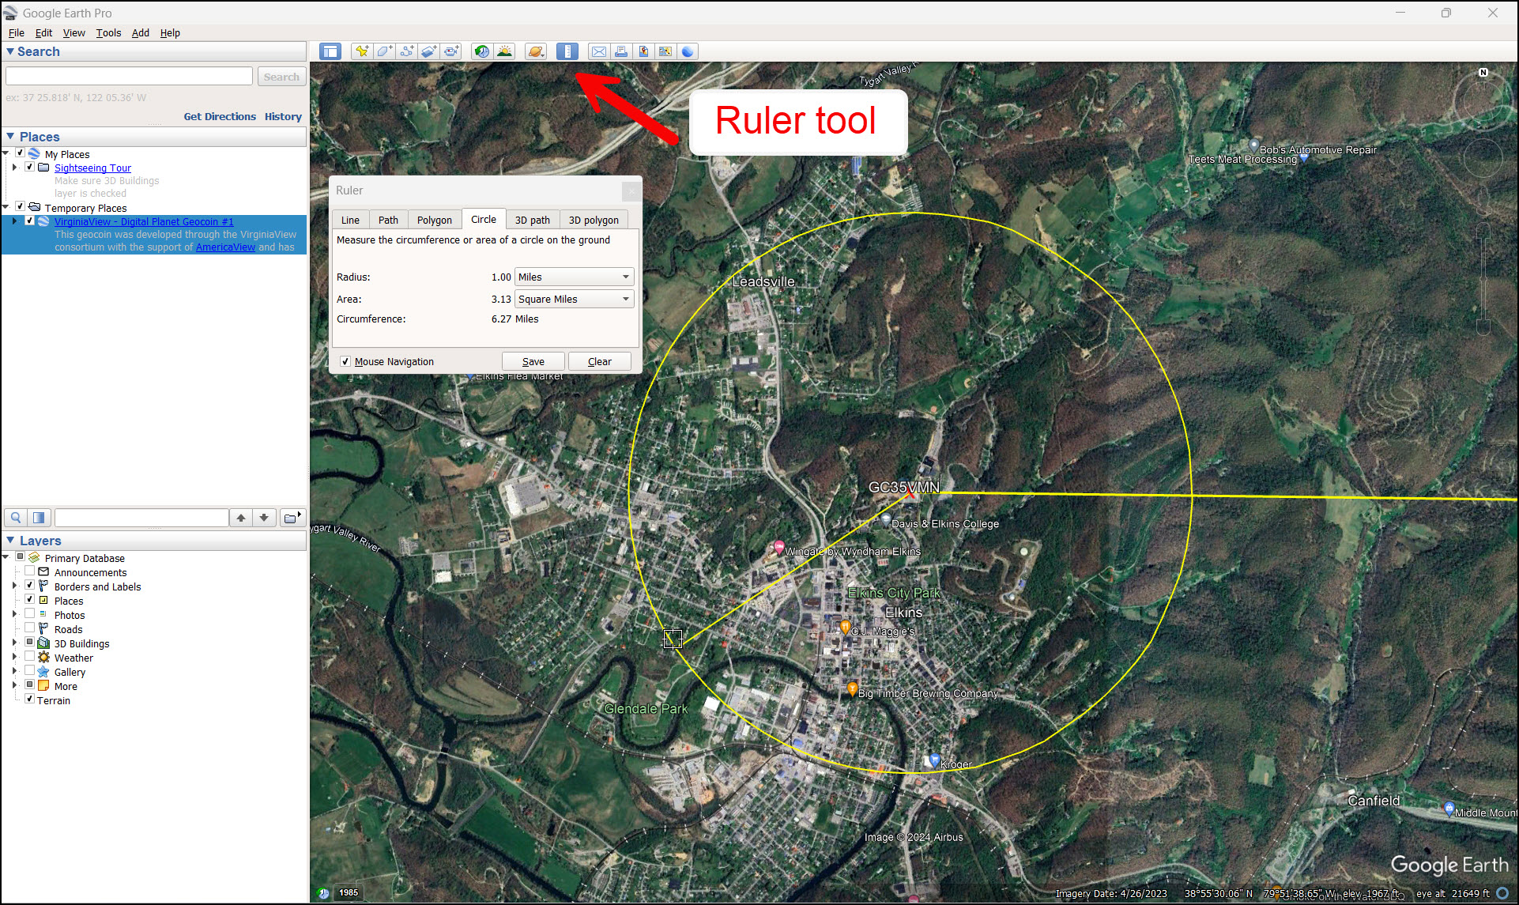Print the current view

click(621, 52)
